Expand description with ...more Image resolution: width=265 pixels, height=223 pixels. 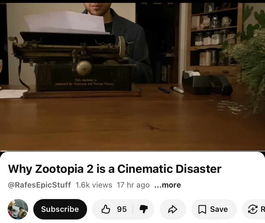tap(168, 185)
